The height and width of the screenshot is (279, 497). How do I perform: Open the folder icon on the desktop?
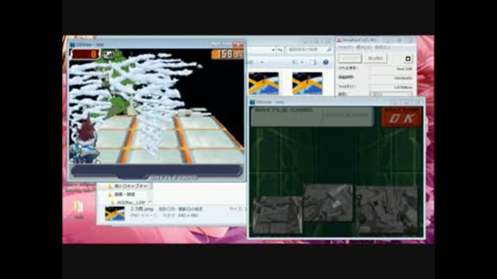coord(79,208)
